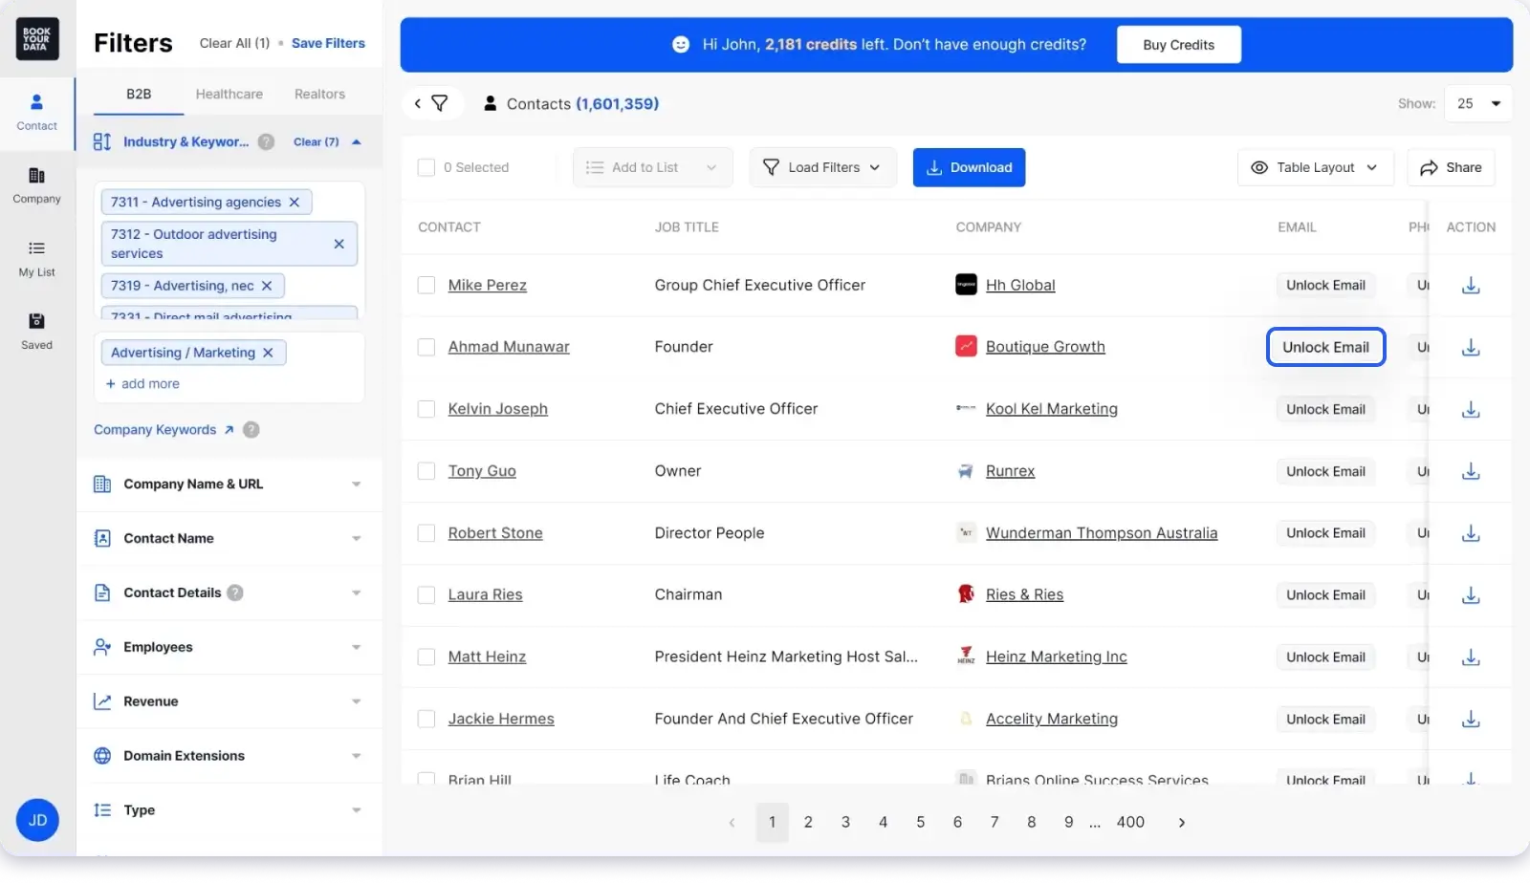Check the checkbox next to Kelvin Joseph
This screenshot has width=1530, height=883.
point(426,409)
